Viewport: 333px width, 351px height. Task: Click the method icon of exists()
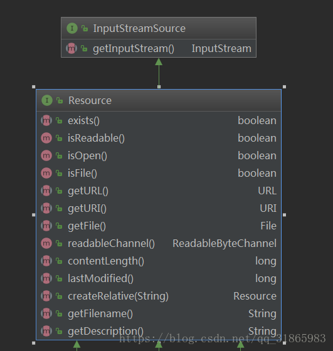click(x=46, y=120)
